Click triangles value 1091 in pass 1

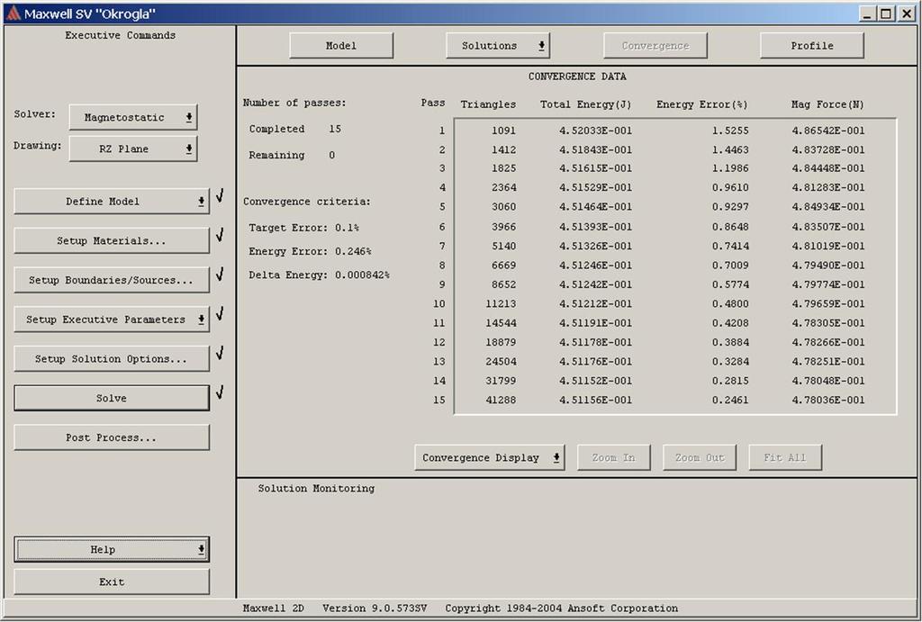pyautogui.click(x=504, y=131)
